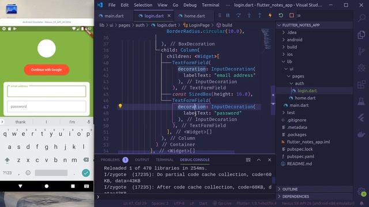Toggle the shift key on keyboard
The height and width of the screenshot is (207, 369).
click(x=7, y=160)
